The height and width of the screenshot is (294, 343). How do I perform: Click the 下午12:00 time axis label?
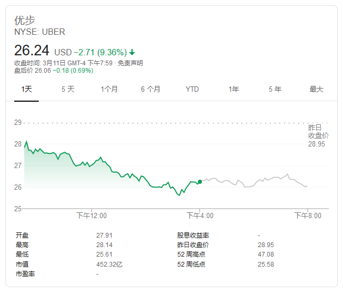(92, 215)
